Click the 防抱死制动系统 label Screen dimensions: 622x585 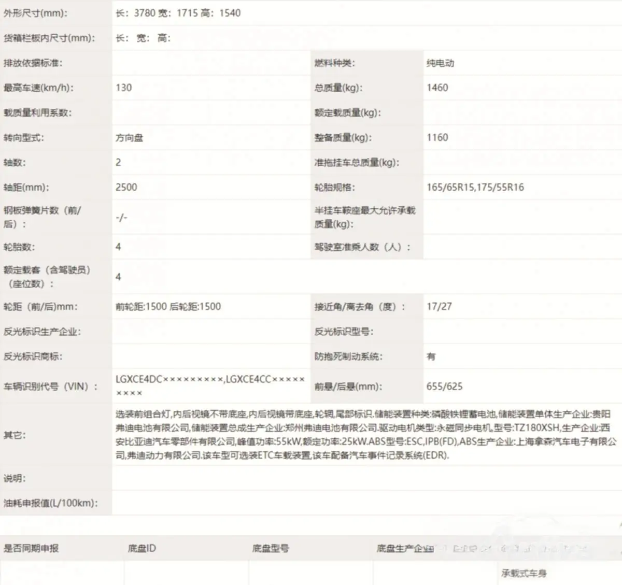coord(348,356)
